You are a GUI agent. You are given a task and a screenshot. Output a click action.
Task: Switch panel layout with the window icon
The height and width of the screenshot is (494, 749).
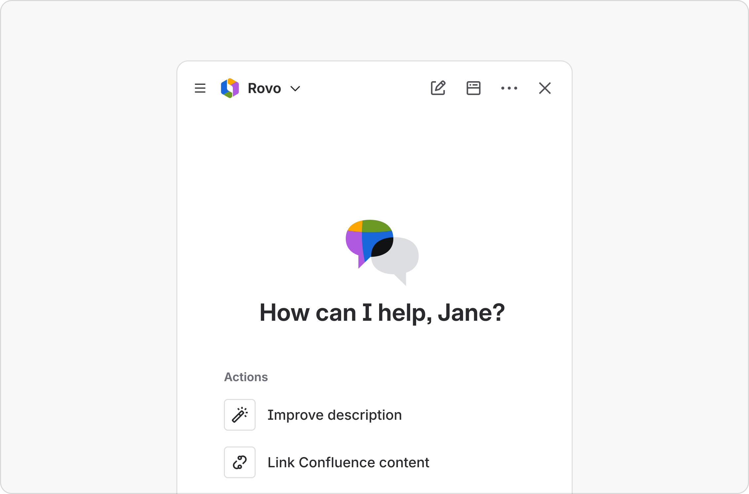coord(474,88)
